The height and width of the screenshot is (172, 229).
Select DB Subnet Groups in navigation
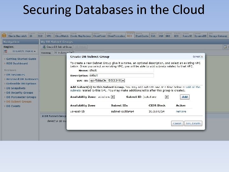point(19,102)
